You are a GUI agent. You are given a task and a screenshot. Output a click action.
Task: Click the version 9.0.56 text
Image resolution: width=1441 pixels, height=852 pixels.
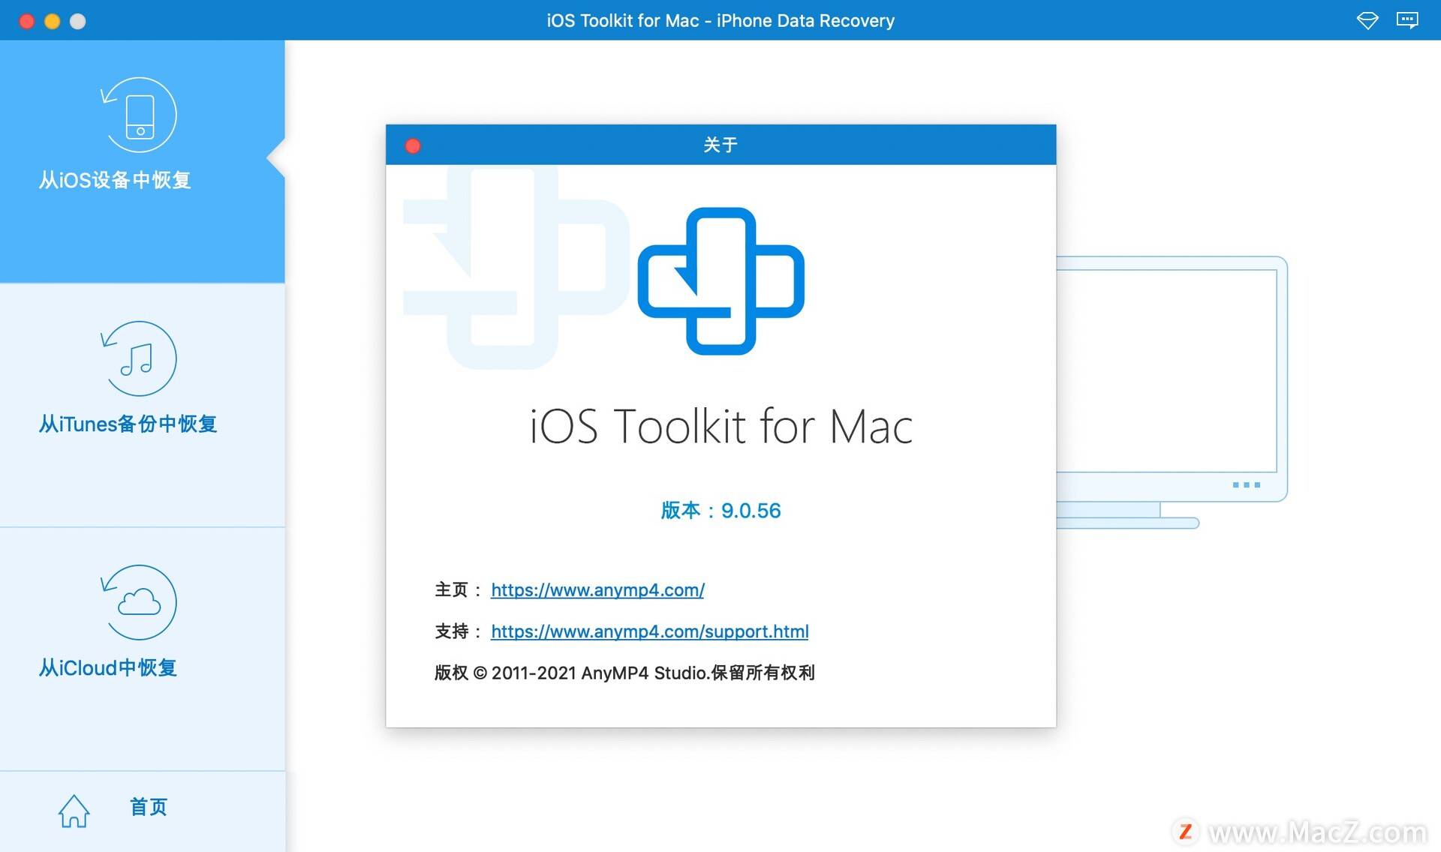720,511
